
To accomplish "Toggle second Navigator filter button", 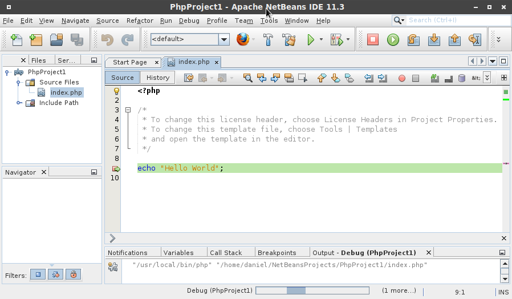I will click(55, 274).
